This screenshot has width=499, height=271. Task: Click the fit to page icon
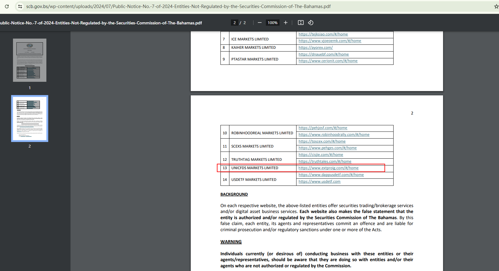click(x=301, y=23)
